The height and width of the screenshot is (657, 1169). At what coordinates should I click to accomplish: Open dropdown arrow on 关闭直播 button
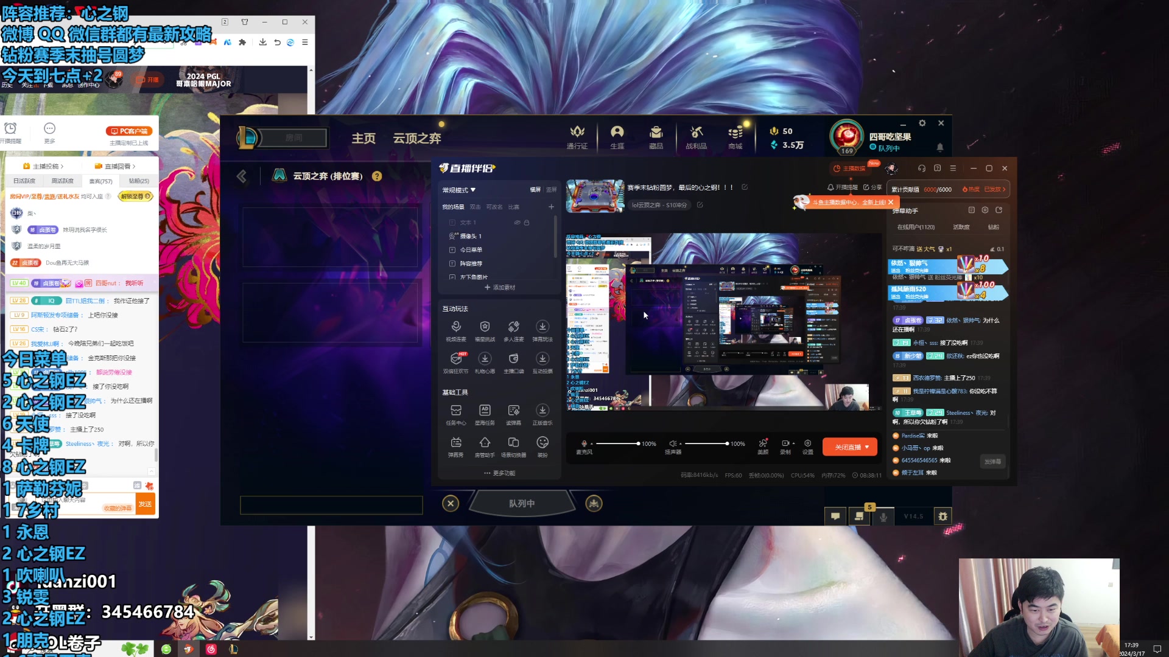[x=867, y=447]
